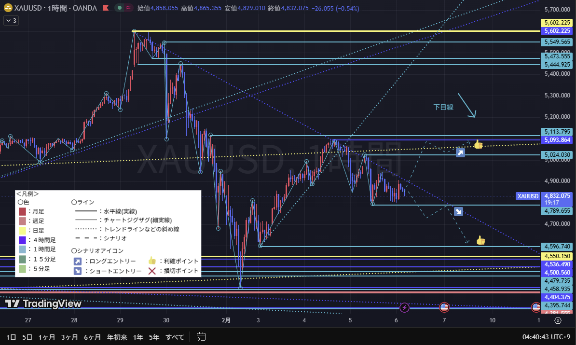
Task: Click the yellow 5,602.225 price label
Action: [x=557, y=23]
